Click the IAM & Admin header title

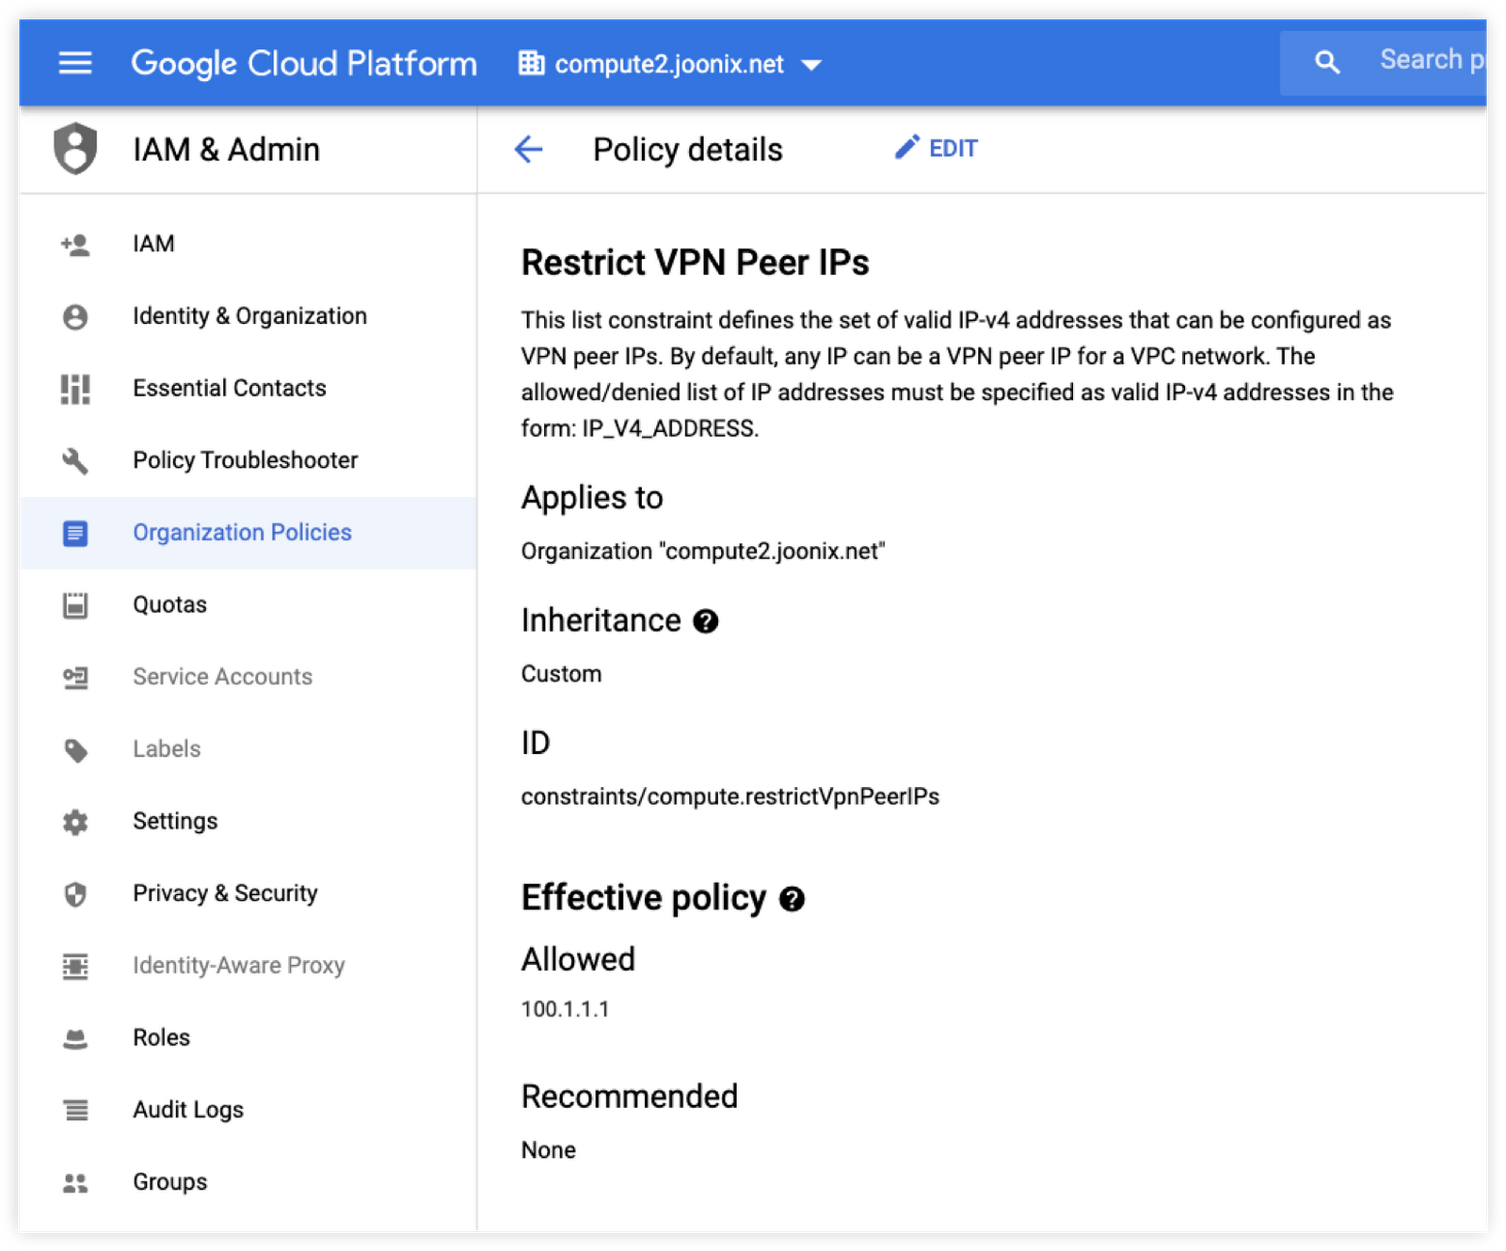(x=226, y=150)
